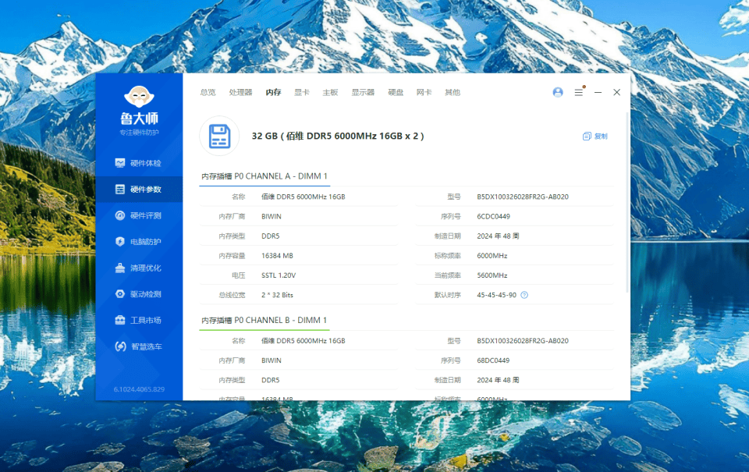This screenshot has width=749, height=472.
Task: Select the CHANNEL B - DIMM 1 header
Action: [x=264, y=320]
